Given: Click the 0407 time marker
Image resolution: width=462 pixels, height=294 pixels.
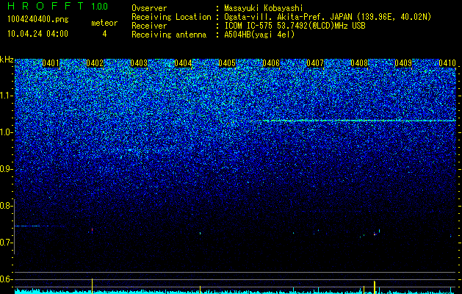Looking at the screenshot, I should (x=315, y=63).
